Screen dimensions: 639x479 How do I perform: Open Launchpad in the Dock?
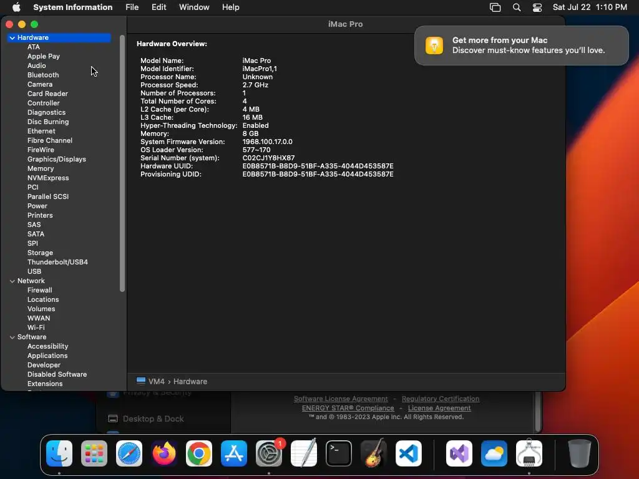tap(94, 453)
